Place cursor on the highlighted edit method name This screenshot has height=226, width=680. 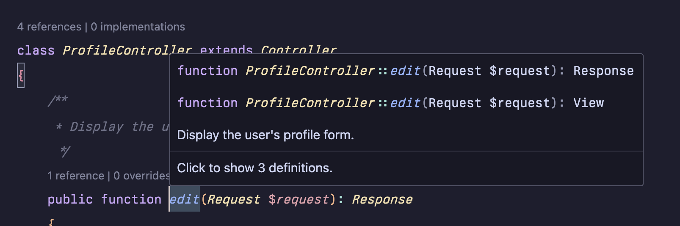click(185, 199)
